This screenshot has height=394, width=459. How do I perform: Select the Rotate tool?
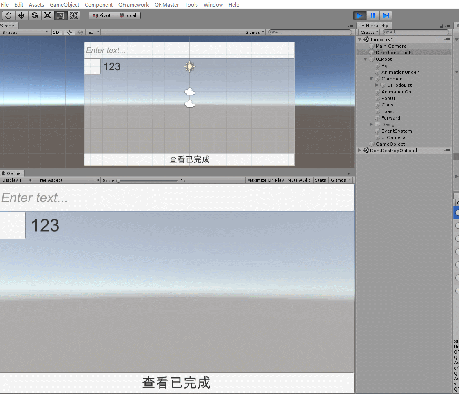point(34,15)
